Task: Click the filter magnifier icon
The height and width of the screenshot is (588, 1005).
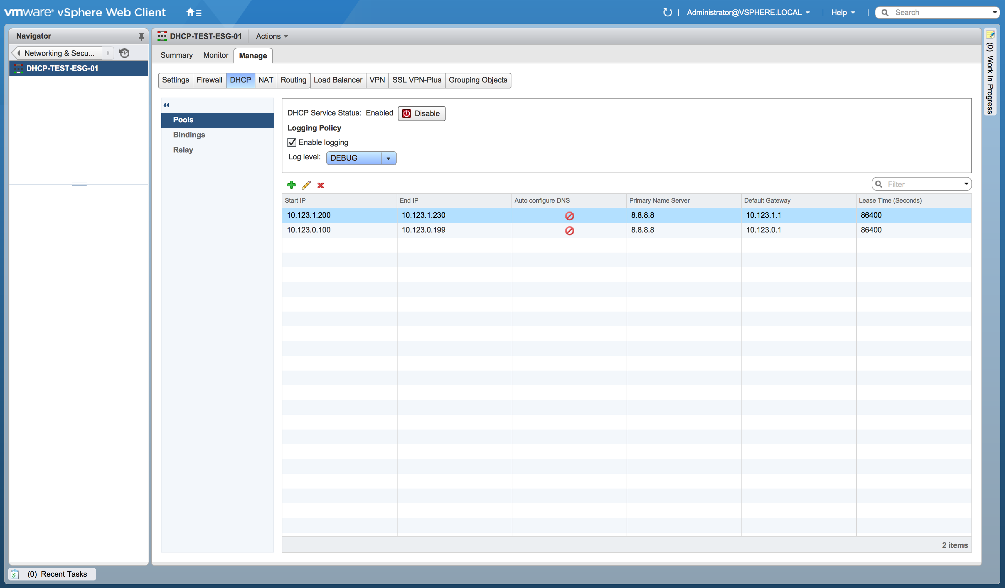Action: [x=879, y=184]
